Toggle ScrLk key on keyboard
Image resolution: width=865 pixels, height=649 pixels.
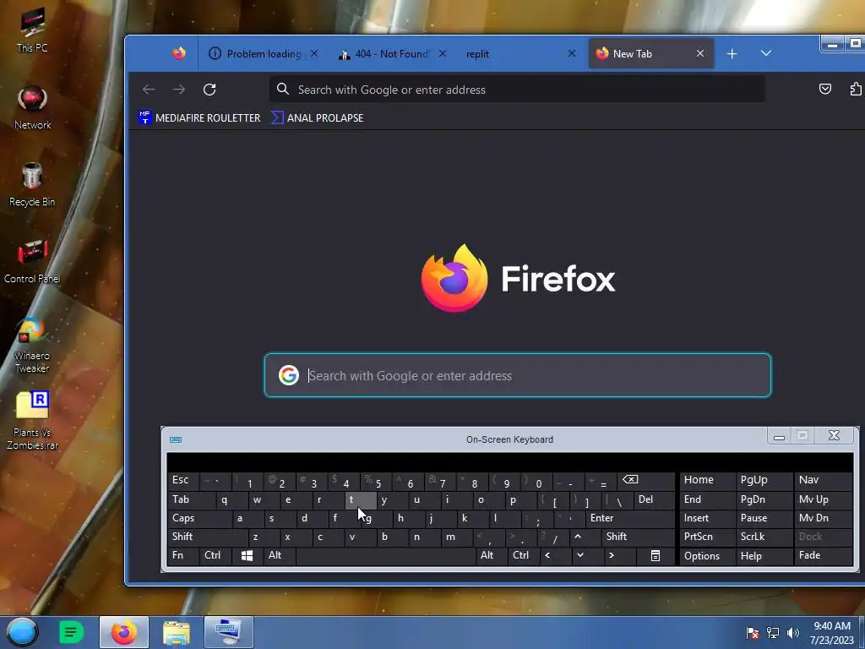(x=764, y=537)
